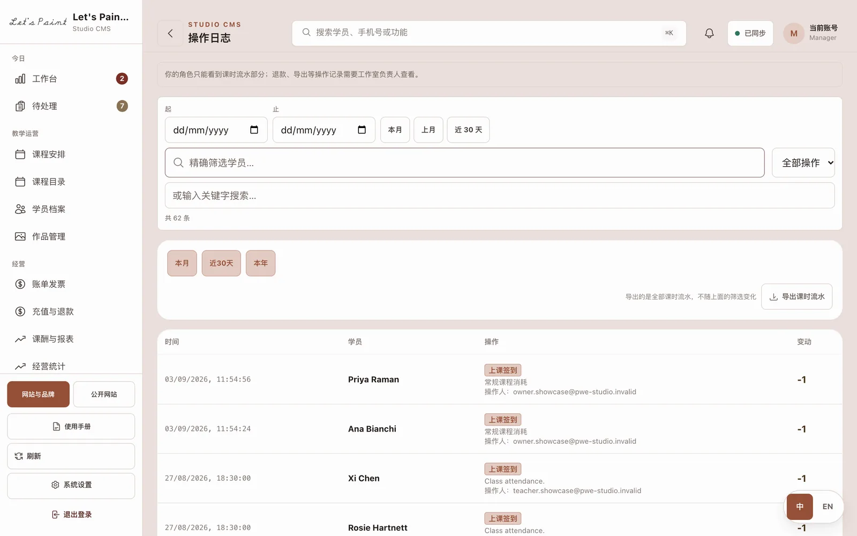This screenshot has width=857, height=536.
Task: Switch language to 中
Action: (x=800, y=507)
